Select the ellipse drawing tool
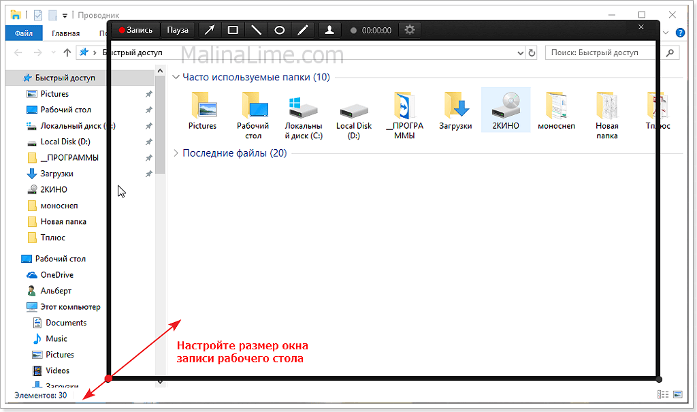 pyautogui.click(x=279, y=30)
